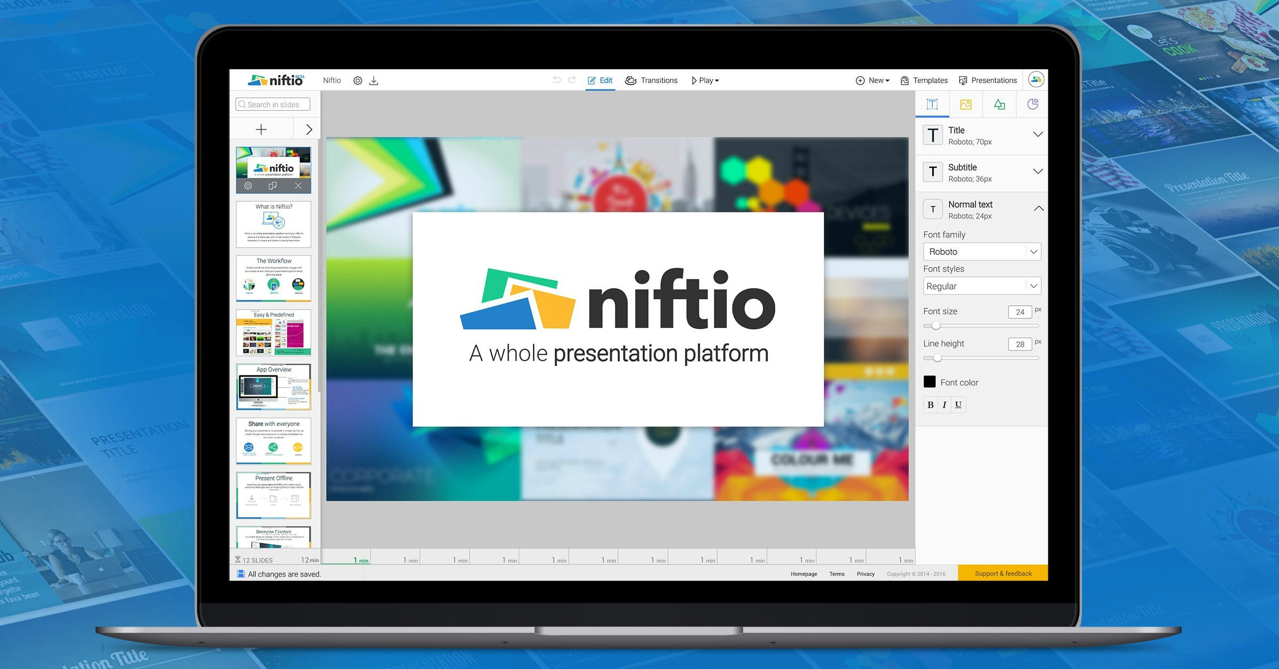Click the Undo arrow icon
This screenshot has width=1279, height=669.
click(556, 79)
